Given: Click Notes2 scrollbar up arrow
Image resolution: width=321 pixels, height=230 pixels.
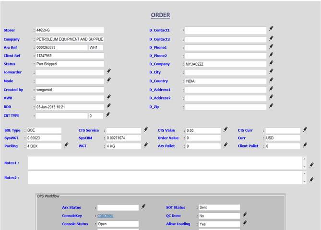Looking at the screenshot, I should click(305, 174).
